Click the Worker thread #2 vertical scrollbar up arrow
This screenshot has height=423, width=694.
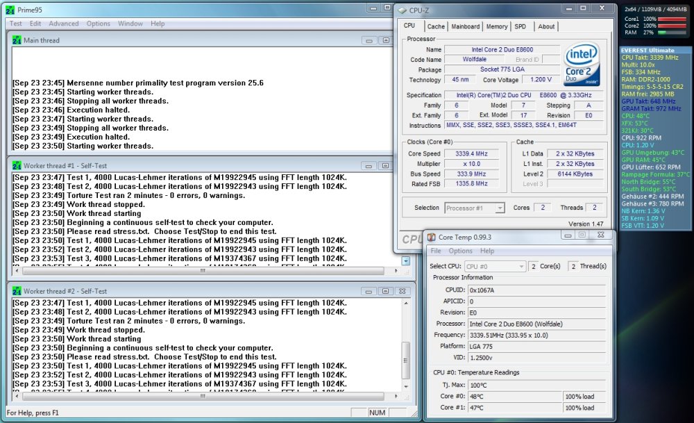(406, 303)
